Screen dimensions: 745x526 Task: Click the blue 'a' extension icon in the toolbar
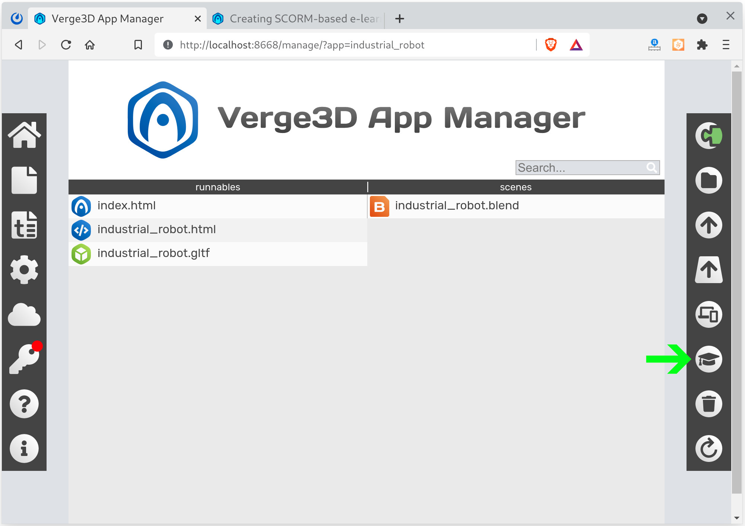[654, 45]
